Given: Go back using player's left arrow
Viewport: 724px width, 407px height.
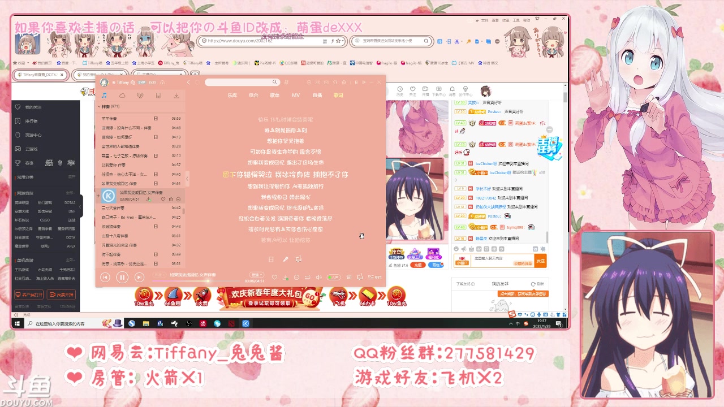Looking at the screenshot, I should tap(189, 83).
